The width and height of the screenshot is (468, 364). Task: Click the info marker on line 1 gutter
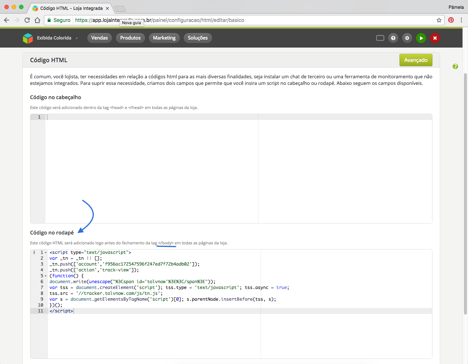click(x=34, y=252)
